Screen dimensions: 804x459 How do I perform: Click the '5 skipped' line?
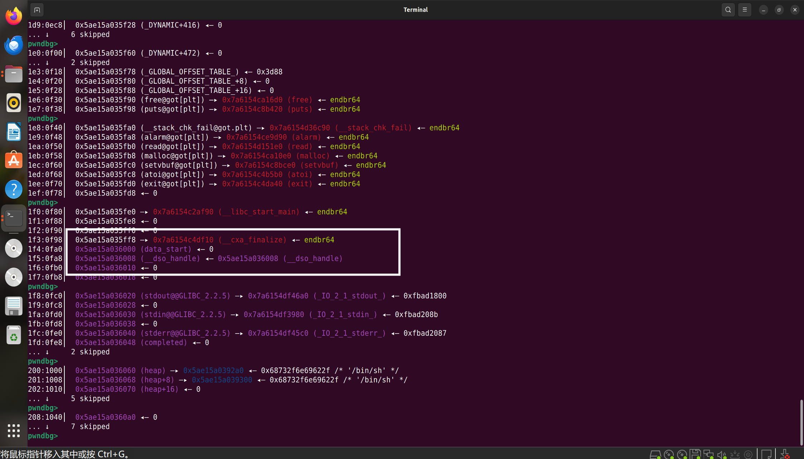pos(90,399)
